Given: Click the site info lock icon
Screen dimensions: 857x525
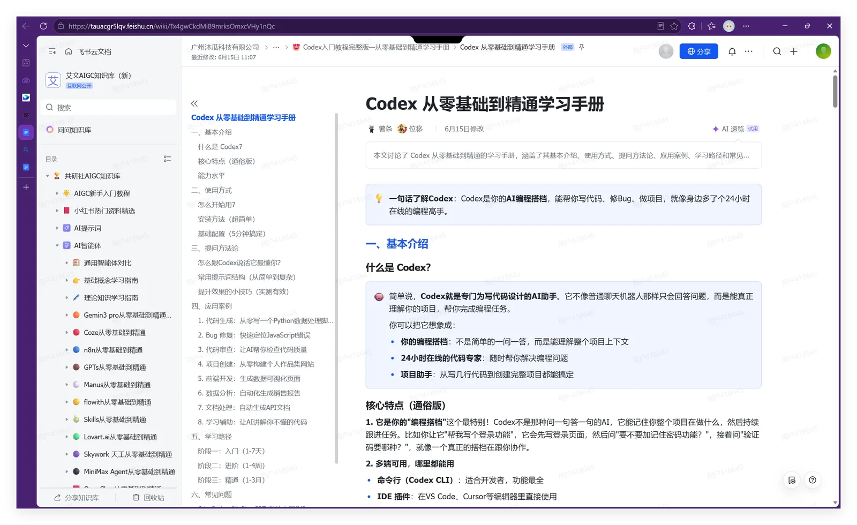Looking at the screenshot, I should (x=61, y=26).
